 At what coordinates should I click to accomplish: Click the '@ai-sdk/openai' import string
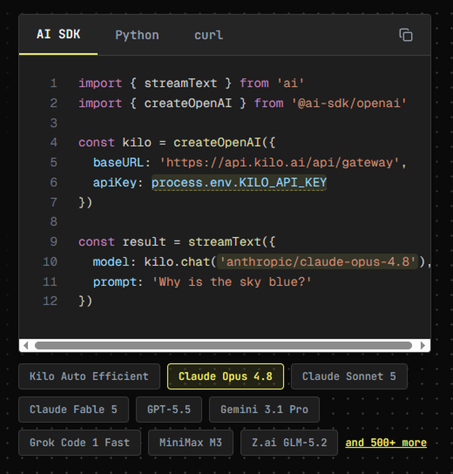(x=349, y=103)
